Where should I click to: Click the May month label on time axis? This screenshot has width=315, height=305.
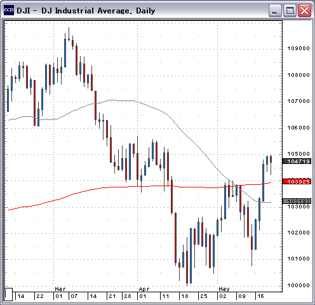tap(224, 289)
